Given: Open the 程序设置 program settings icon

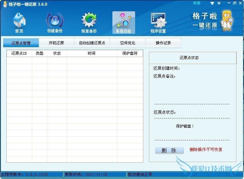Looking at the screenshot, I should pos(158,23).
